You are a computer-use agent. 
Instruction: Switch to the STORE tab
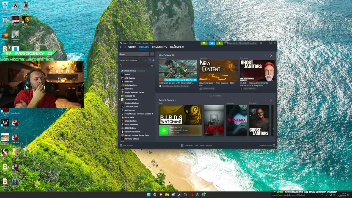coord(132,47)
